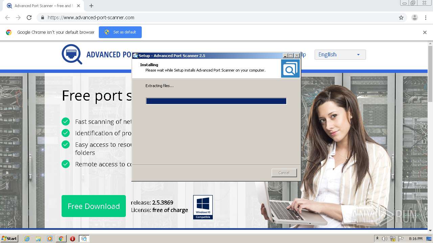
Task: Click the 'release: 2.5.3869' text
Action: [x=152, y=202]
